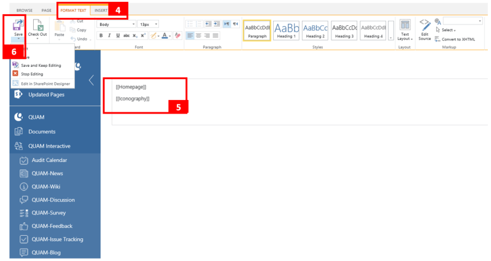Expand the Styles gallery more arrow
This screenshot has width=491, height=261.
391,30
